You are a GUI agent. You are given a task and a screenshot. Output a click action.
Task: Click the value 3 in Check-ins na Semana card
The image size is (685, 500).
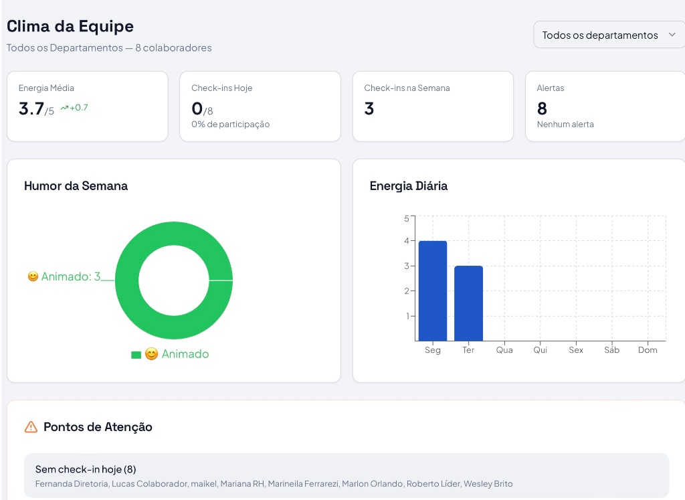click(x=369, y=108)
